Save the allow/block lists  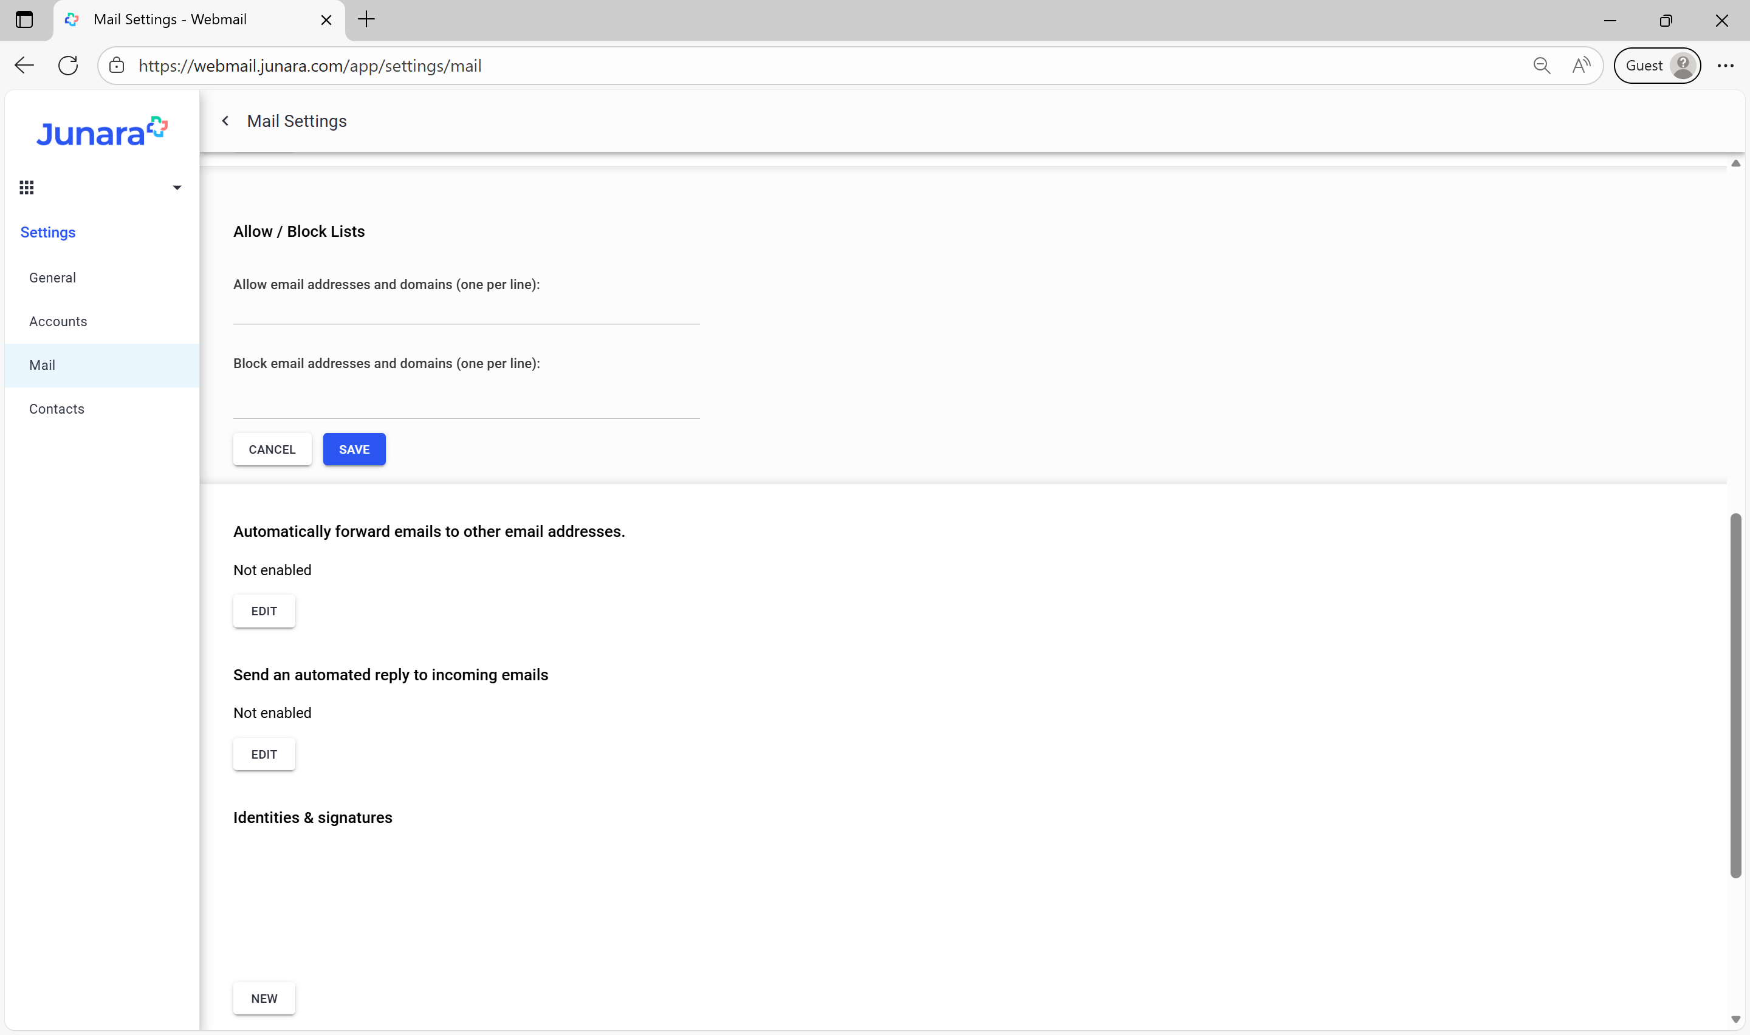pyautogui.click(x=354, y=450)
